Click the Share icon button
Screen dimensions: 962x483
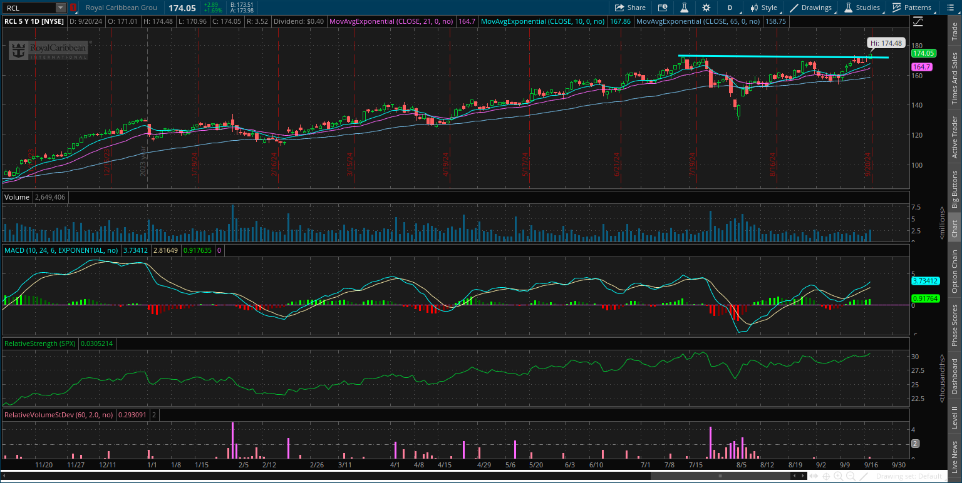point(630,8)
